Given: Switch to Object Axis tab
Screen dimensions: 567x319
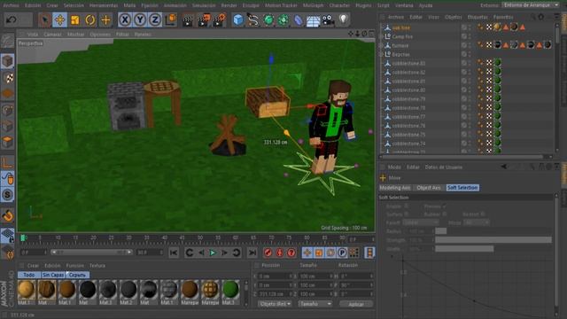Looking at the screenshot, I should tap(429, 188).
